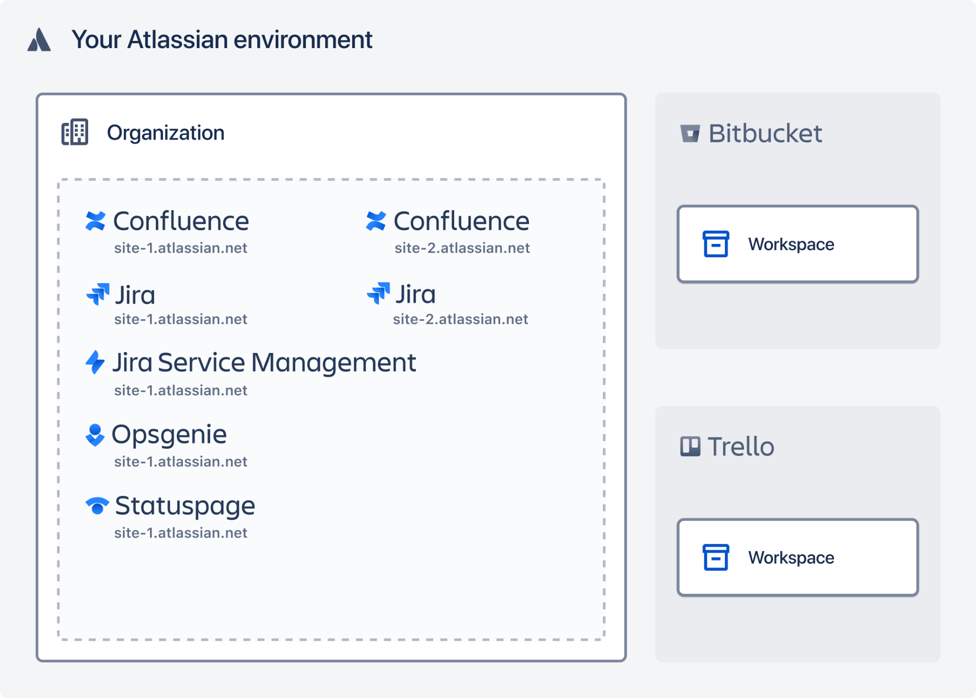Image resolution: width=976 pixels, height=698 pixels.
Task: Click the Workspace text in the Trello card
Action: 791,558
